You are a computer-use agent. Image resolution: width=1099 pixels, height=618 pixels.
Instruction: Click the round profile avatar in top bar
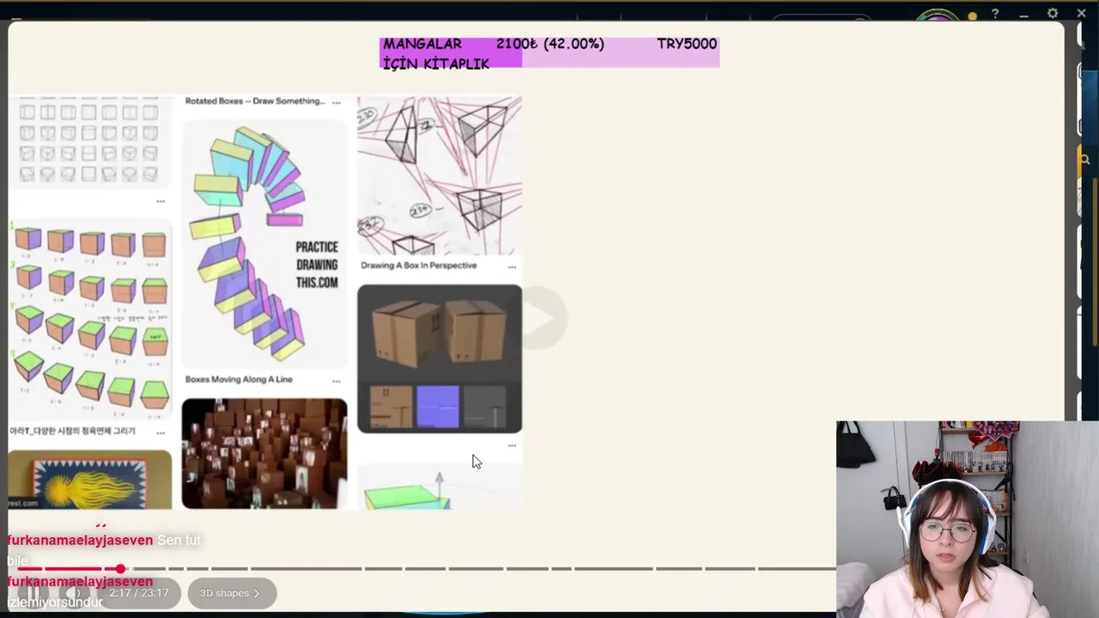(x=938, y=15)
